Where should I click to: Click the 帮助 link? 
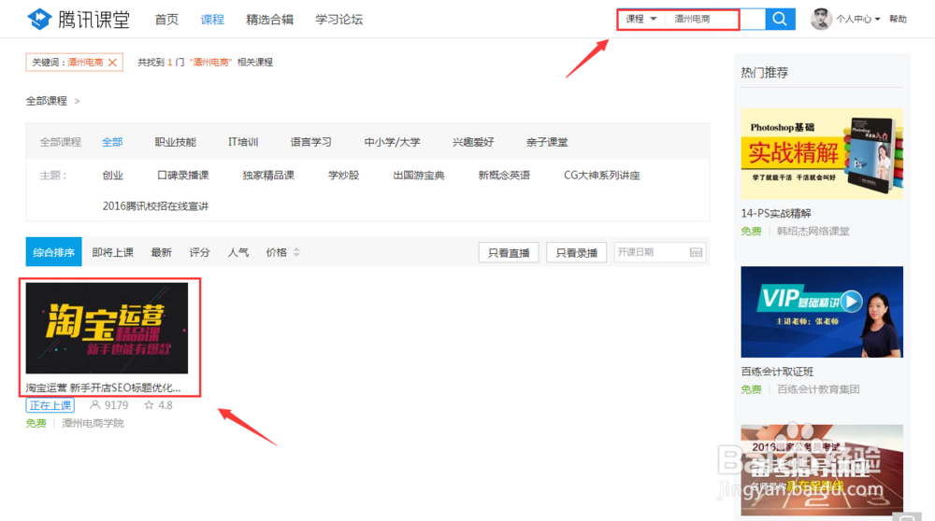[x=898, y=19]
